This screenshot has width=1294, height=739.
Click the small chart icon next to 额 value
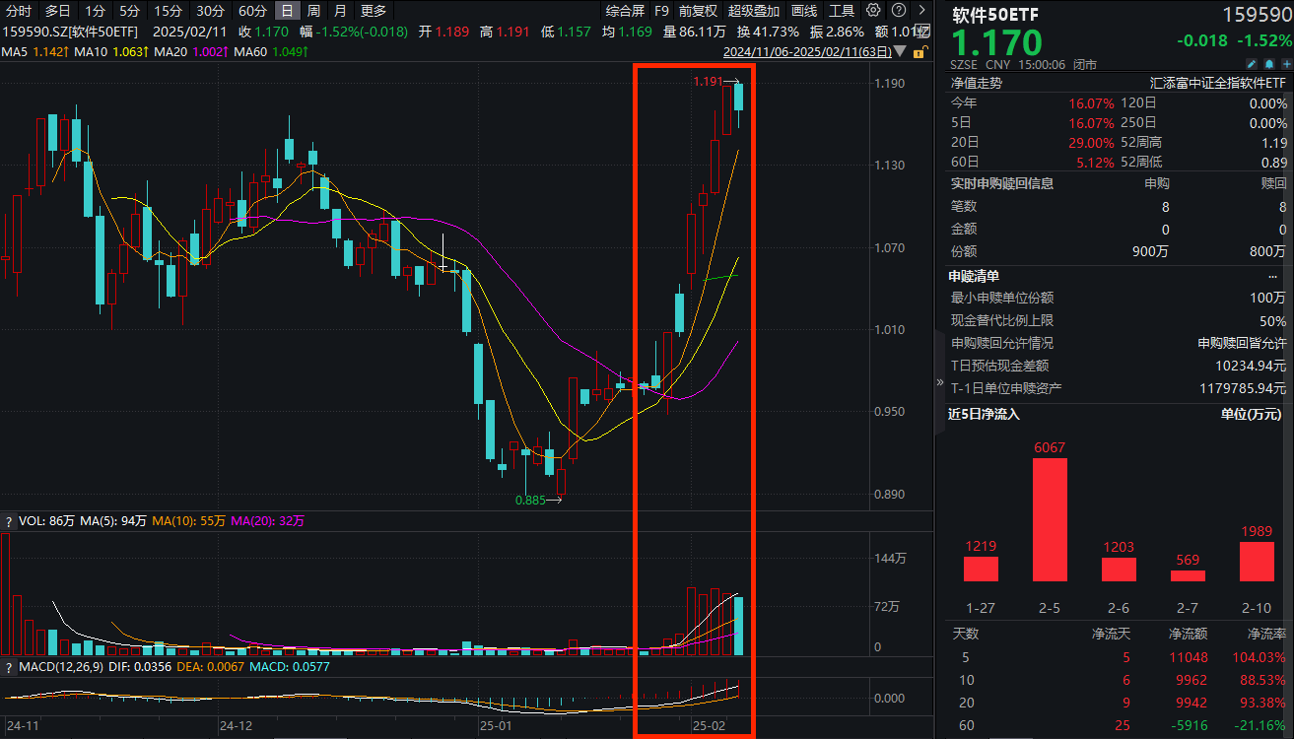pyautogui.click(x=921, y=32)
